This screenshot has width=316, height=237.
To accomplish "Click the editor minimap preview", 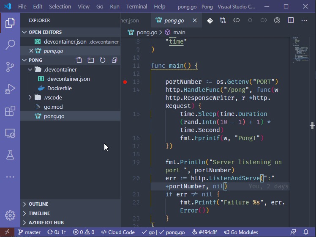I will pyautogui.click(x=301, y=50).
